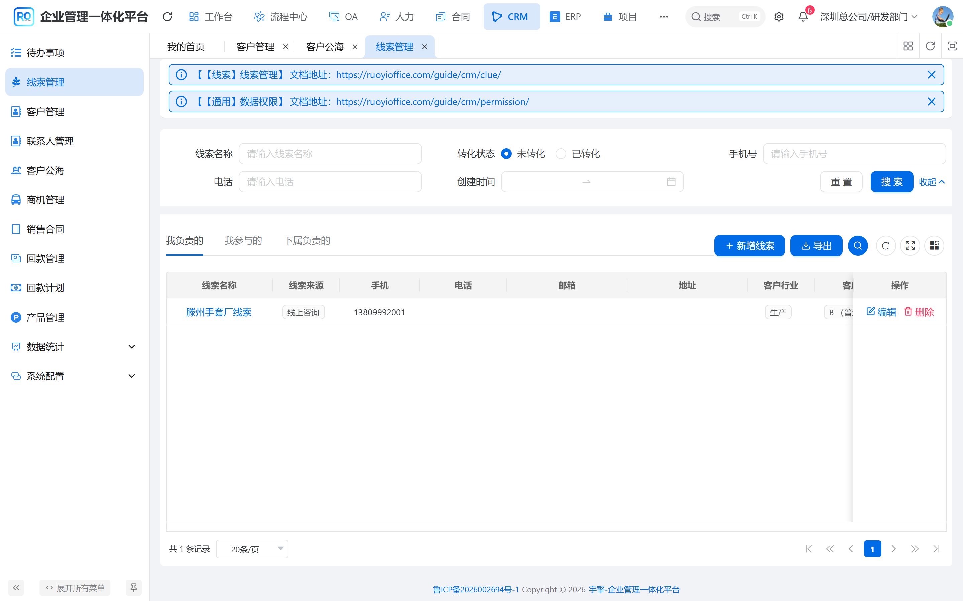Open the notification bell with badge 6
This screenshot has height=601, width=963.
pos(804,17)
